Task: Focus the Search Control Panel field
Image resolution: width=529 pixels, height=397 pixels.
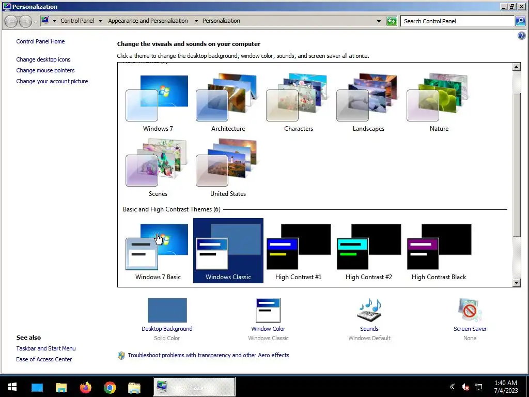Action: pos(458,21)
